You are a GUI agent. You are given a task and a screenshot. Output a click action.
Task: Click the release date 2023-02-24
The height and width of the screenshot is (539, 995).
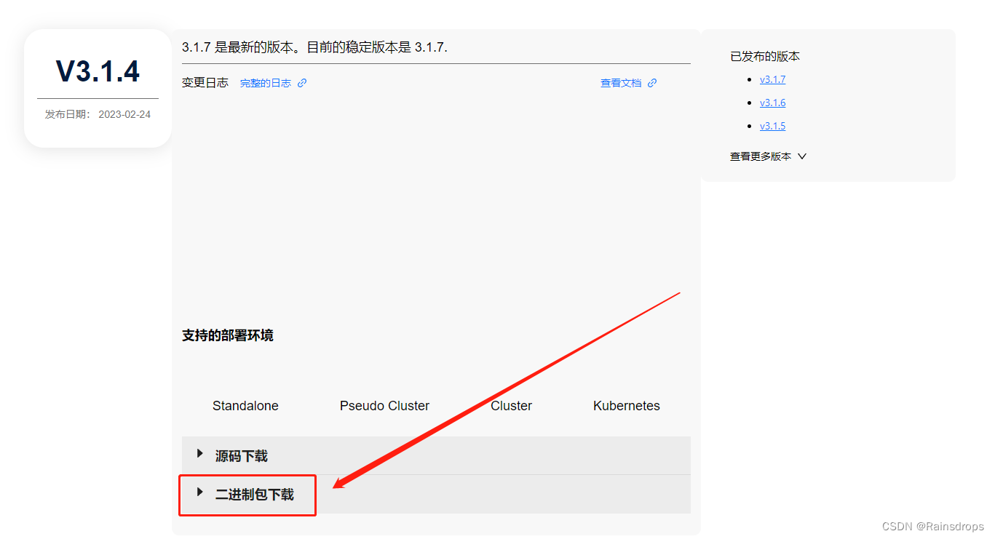pyautogui.click(x=124, y=115)
